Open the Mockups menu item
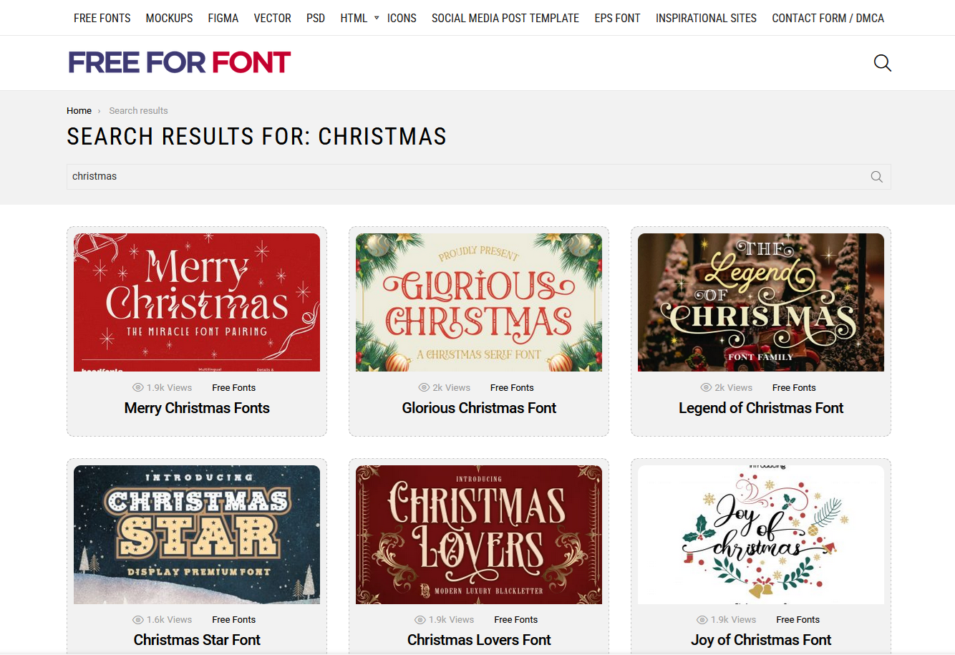 click(x=169, y=18)
